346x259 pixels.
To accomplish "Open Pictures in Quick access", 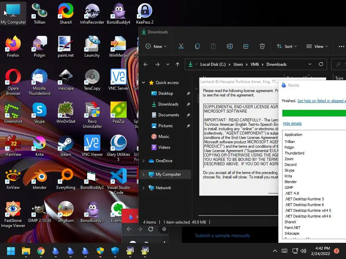I will (165, 126).
